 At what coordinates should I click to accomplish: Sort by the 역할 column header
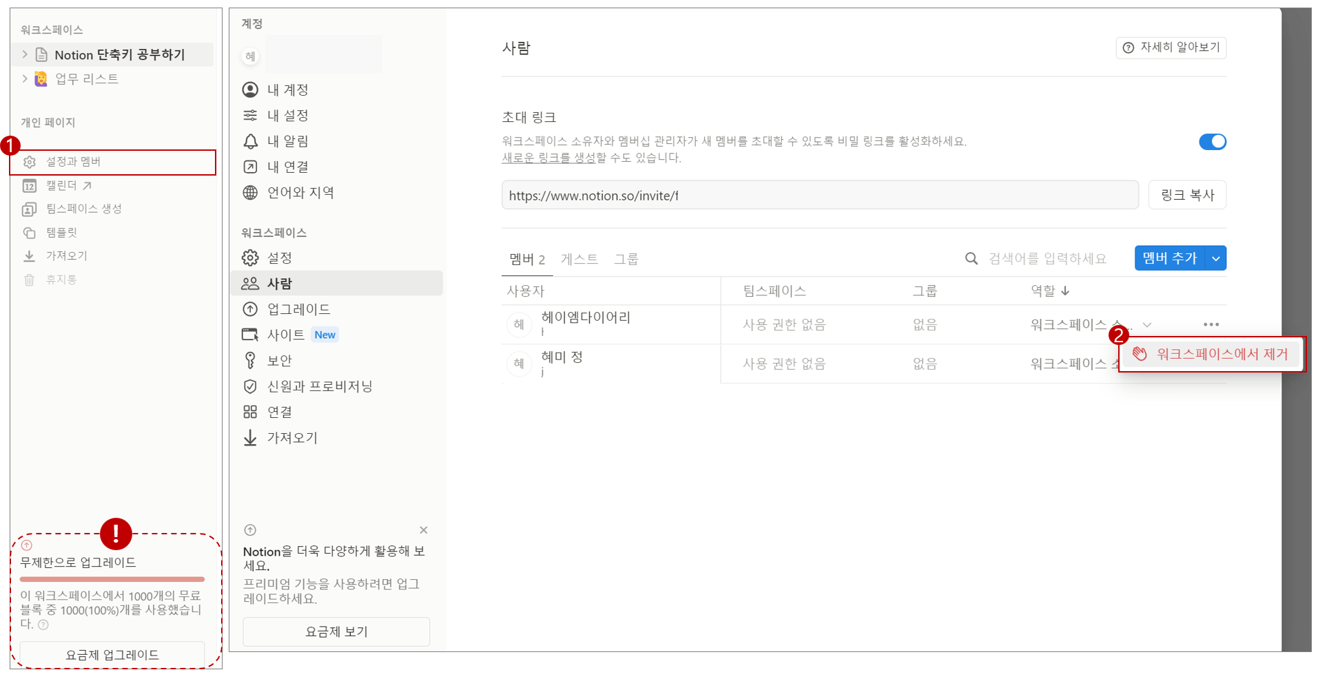1050,291
